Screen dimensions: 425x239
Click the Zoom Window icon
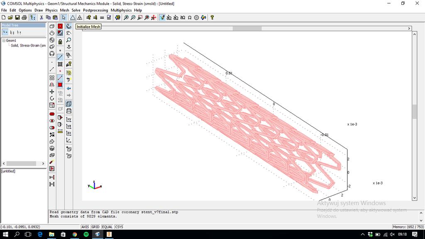(140, 17)
